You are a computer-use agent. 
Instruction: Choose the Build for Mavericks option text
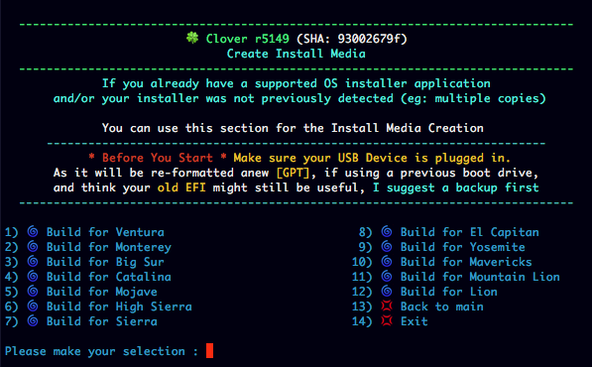[466, 262]
